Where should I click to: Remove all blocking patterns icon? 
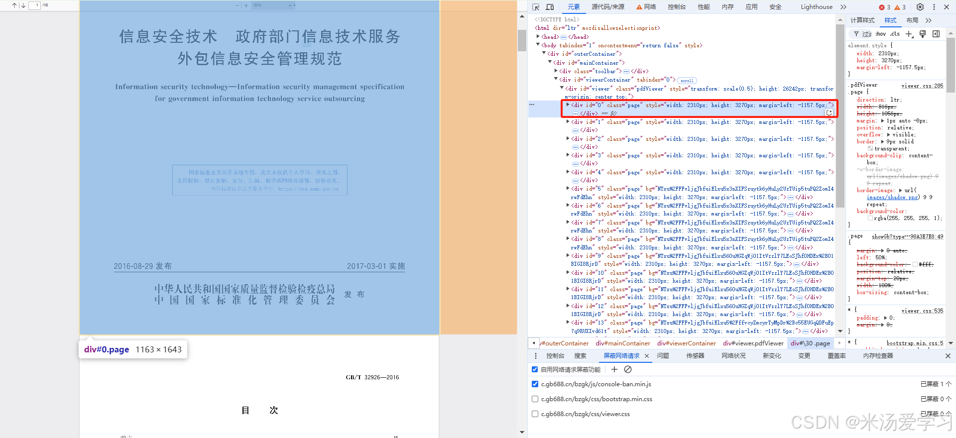[x=628, y=369]
